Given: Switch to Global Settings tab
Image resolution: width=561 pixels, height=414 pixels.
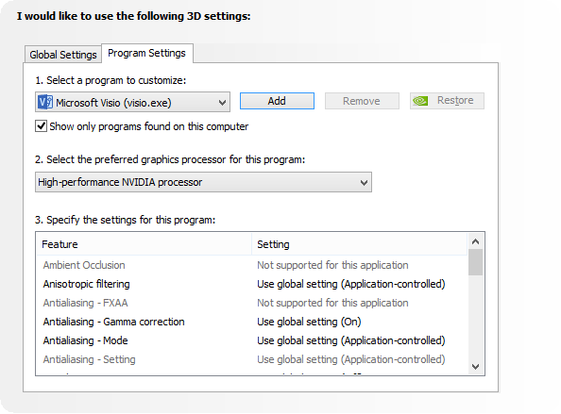Looking at the screenshot, I should (63, 55).
